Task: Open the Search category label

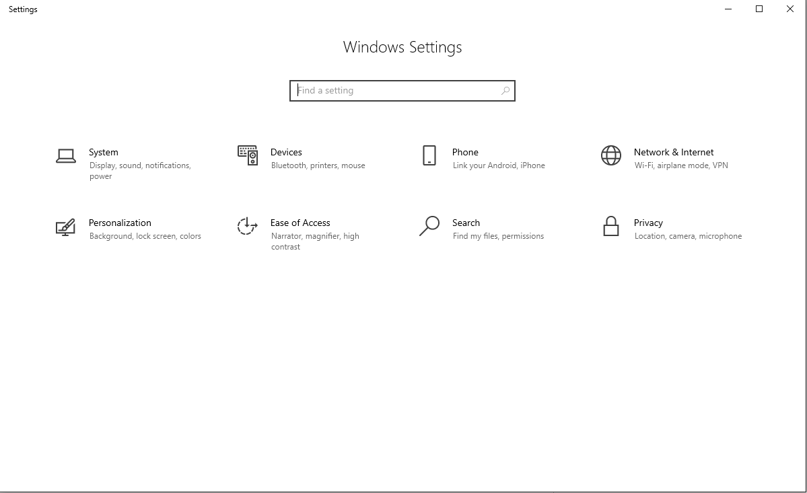Action: [466, 223]
